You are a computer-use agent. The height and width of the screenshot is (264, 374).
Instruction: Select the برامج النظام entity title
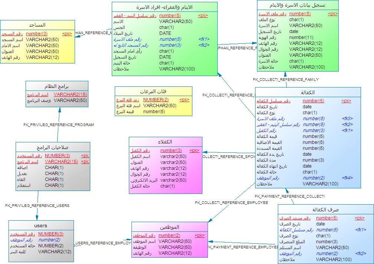point(57,86)
